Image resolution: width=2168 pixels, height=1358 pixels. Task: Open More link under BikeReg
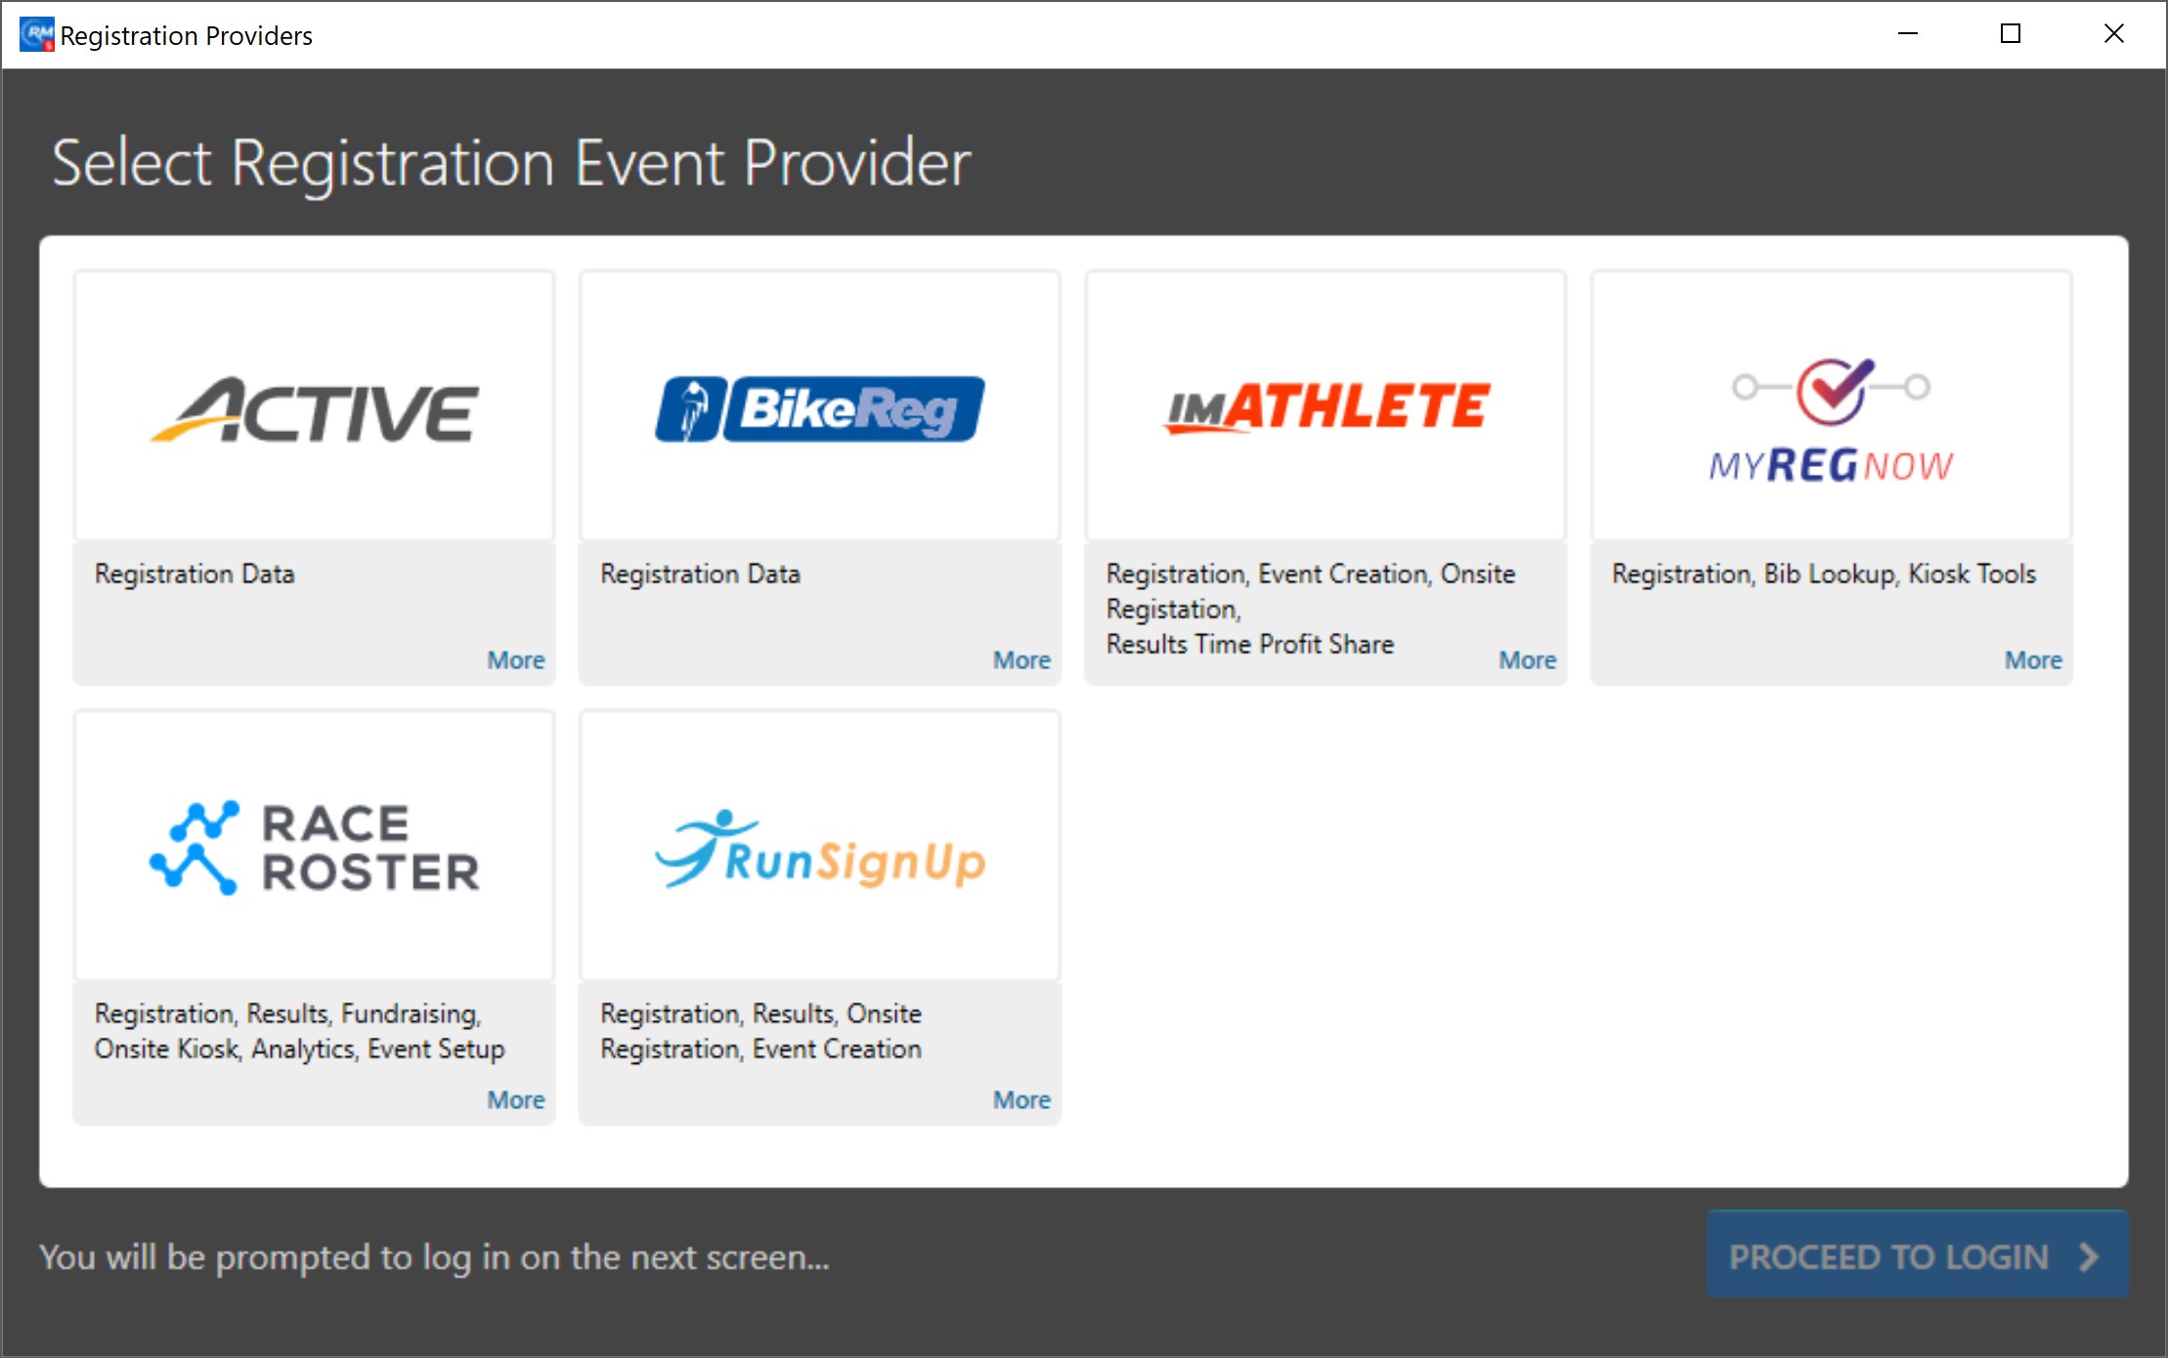[x=1021, y=660]
